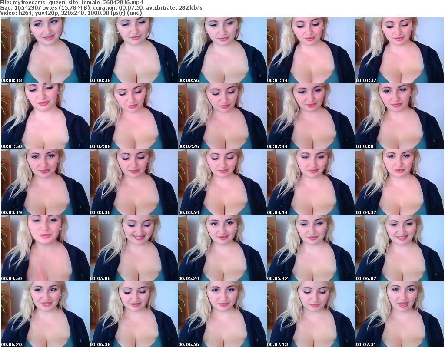Select the thumbnail timestamped 00:00:38
The width and height of the screenshot is (445, 347).
pyautogui.click(x=134, y=50)
